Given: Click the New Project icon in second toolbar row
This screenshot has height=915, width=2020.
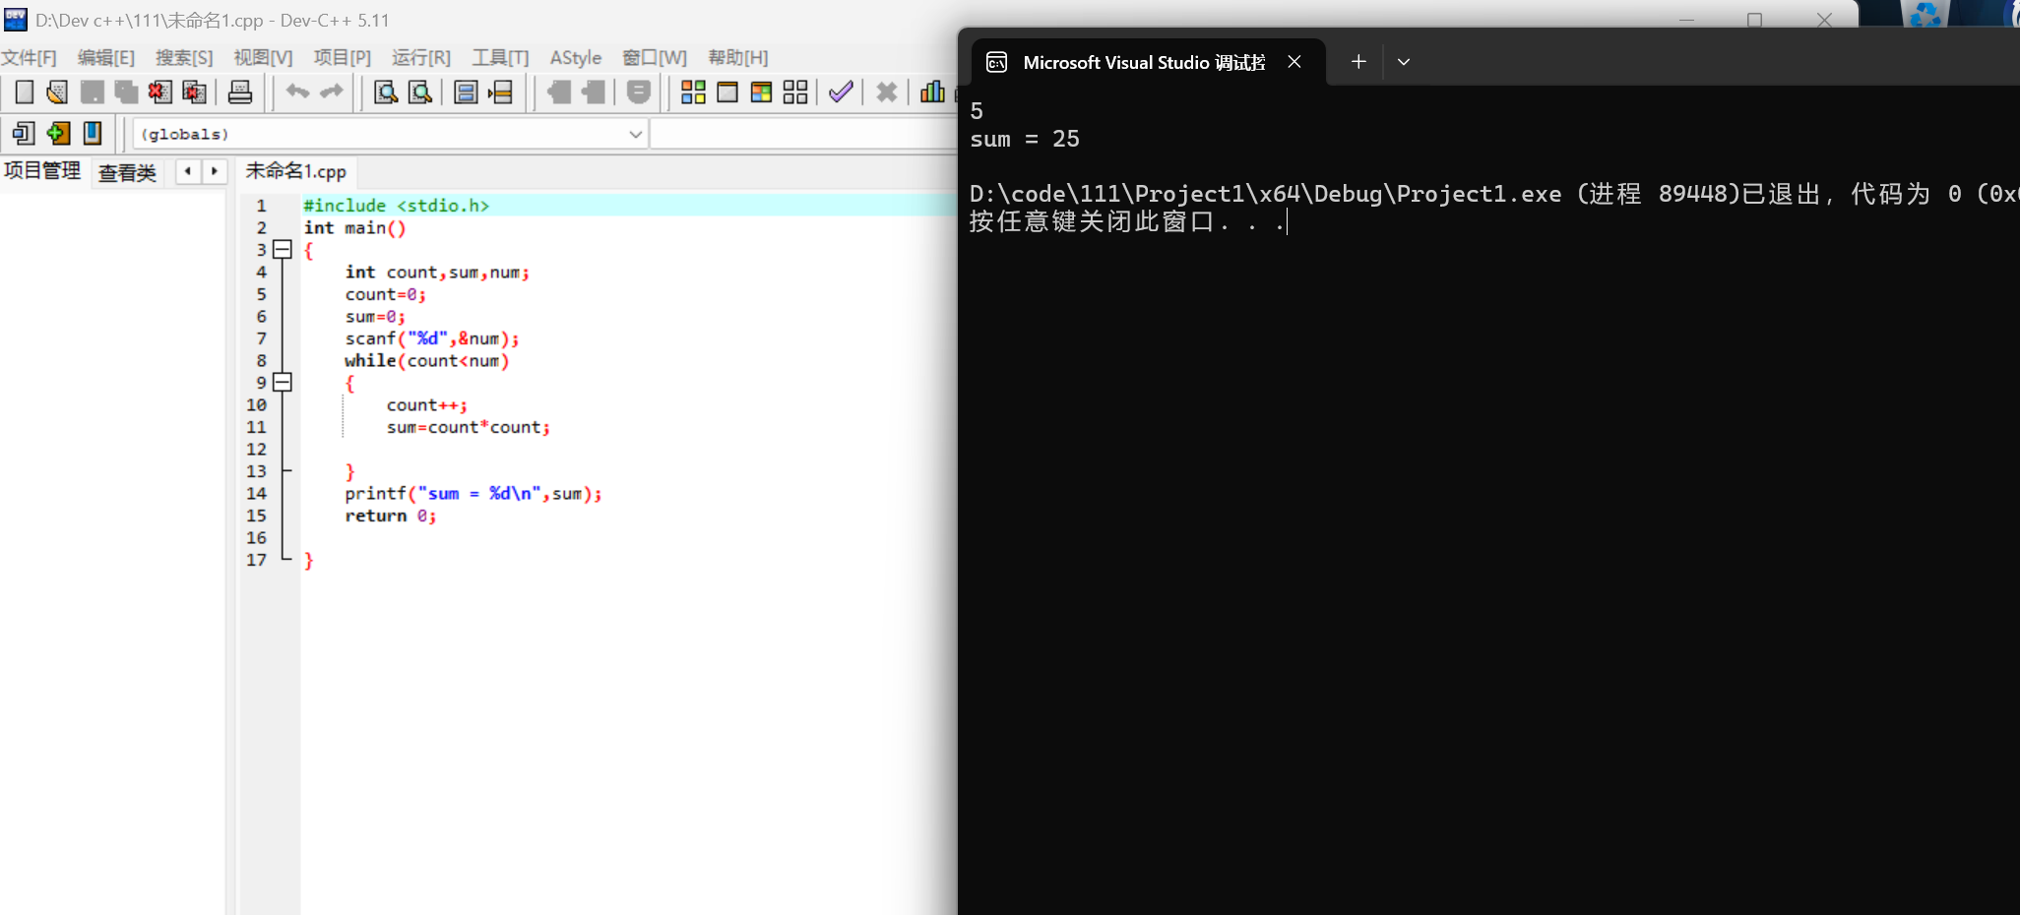Looking at the screenshot, I should [x=24, y=133].
